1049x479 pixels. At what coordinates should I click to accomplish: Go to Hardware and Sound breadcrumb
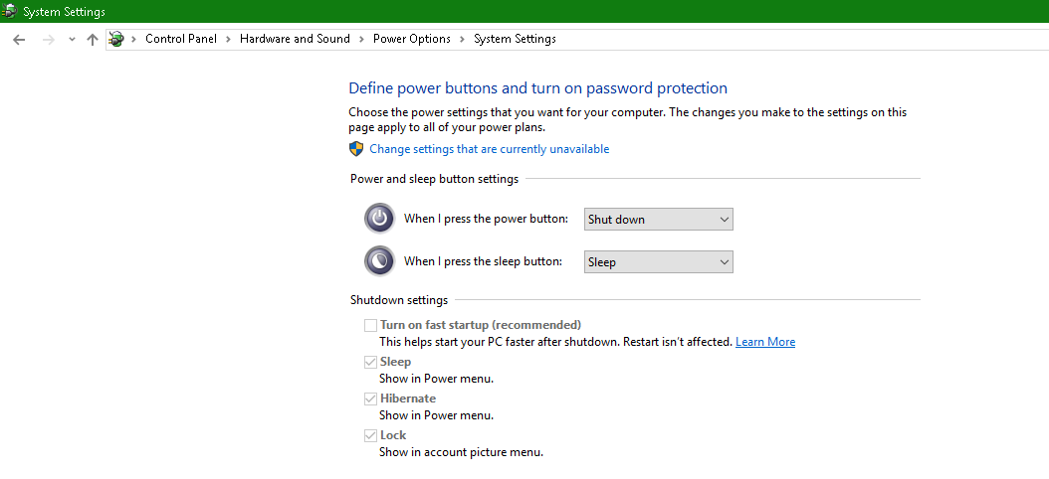coord(295,39)
